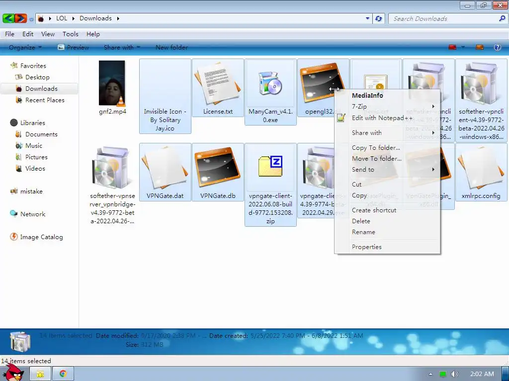Select the xmlrpc.config file icon
Image resolution: width=509 pixels, height=381 pixels.
[481, 168]
